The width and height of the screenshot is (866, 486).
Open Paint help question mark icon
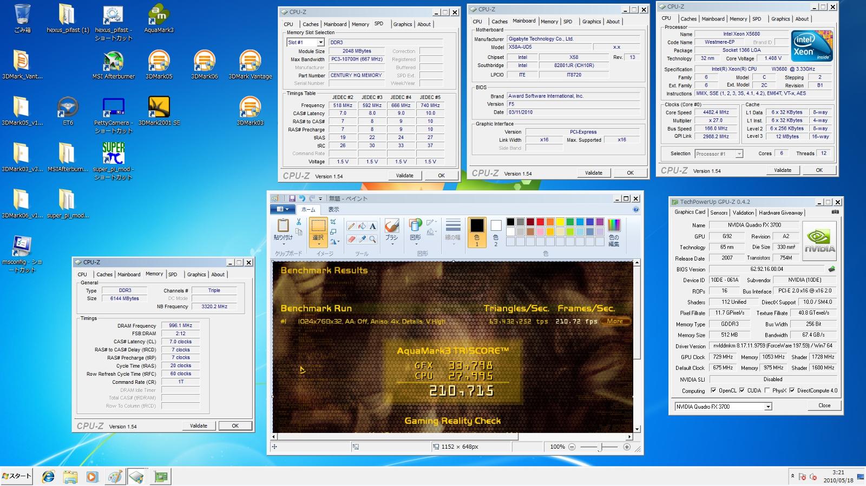[636, 209]
